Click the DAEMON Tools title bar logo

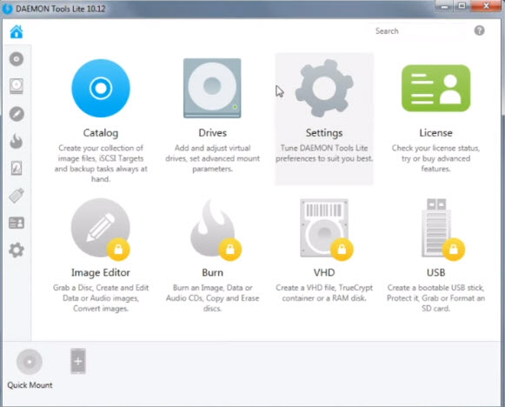tap(7, 9)
